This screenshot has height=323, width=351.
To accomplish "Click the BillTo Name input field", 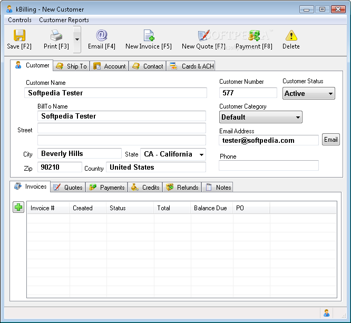I will pos(122,116).
